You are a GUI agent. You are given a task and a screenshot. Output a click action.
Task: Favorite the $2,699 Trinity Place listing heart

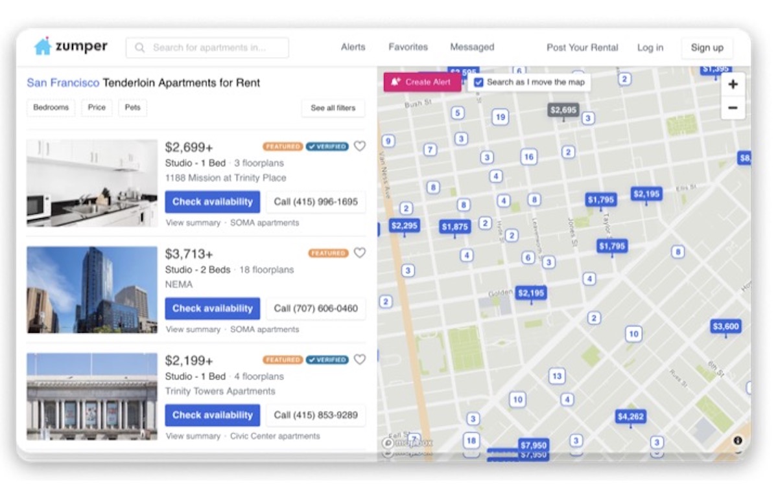[x=360, y=146]
